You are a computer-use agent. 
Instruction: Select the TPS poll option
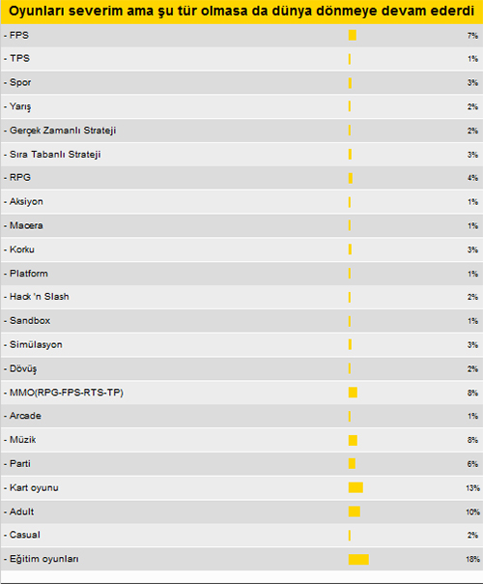[16, 58]
